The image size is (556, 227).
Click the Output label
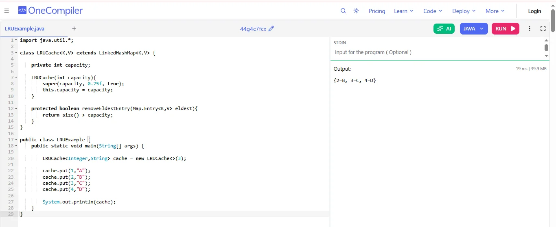click(342, 69)
